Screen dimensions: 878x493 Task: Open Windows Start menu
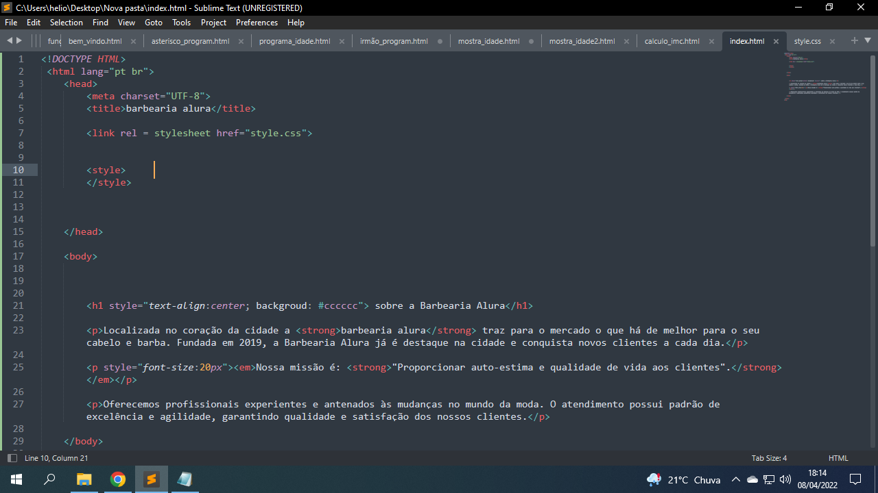(16, 479)
